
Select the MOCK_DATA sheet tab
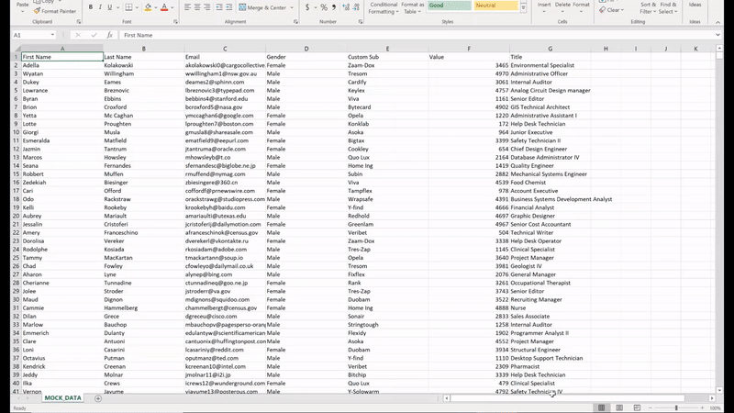62,398
